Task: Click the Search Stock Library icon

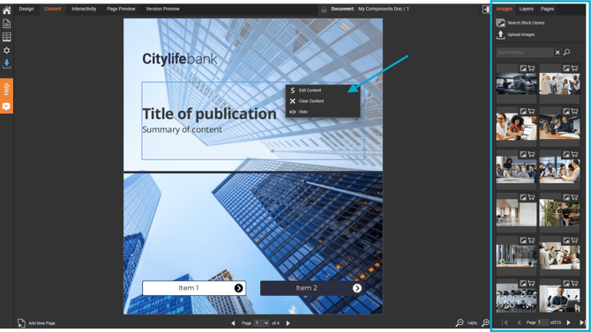Action: [500, 23]
